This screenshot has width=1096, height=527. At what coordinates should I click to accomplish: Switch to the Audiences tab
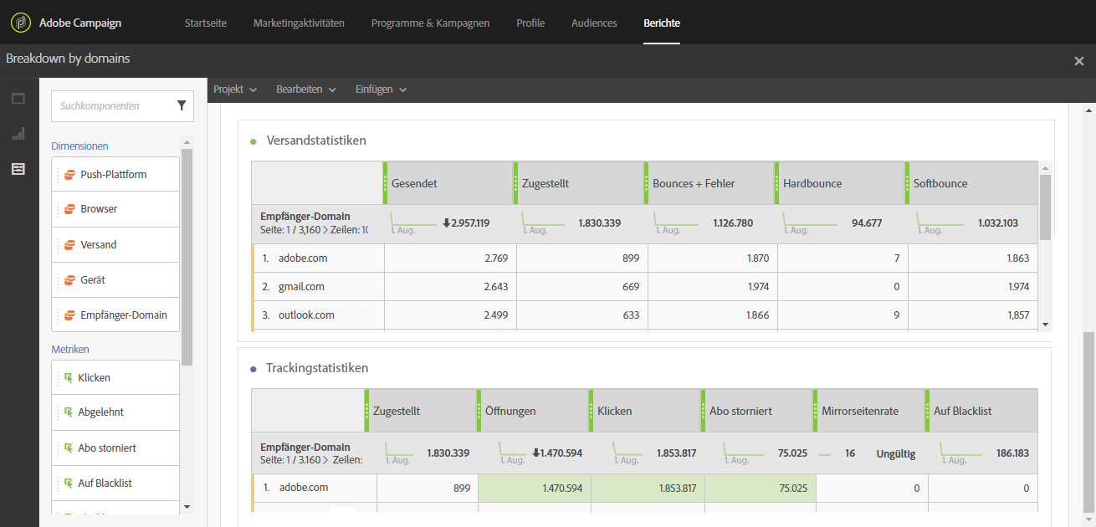click(594, 23)
